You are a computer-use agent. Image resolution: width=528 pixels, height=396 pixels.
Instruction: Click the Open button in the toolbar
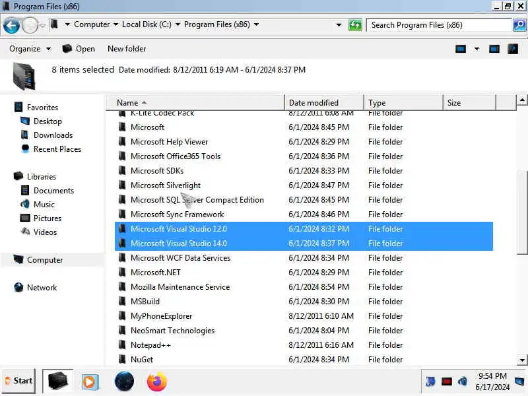click(x=79, y=49)
